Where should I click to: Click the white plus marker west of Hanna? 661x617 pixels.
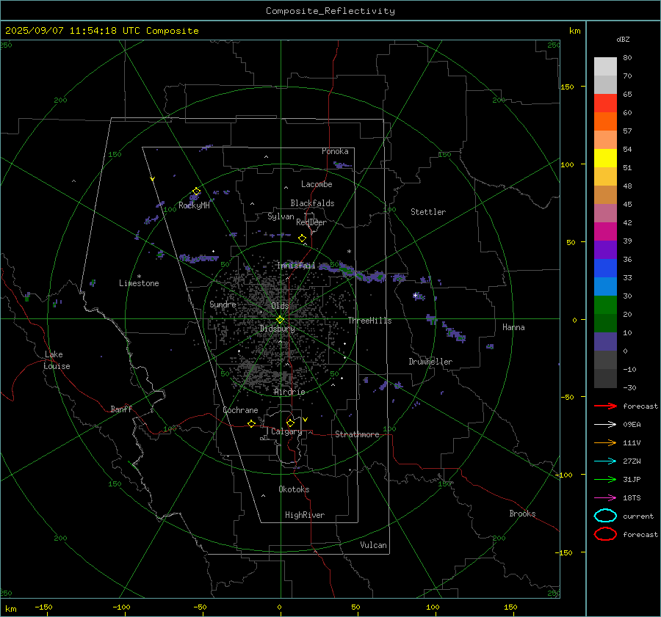pyautogui.click(x=416, y=296)
